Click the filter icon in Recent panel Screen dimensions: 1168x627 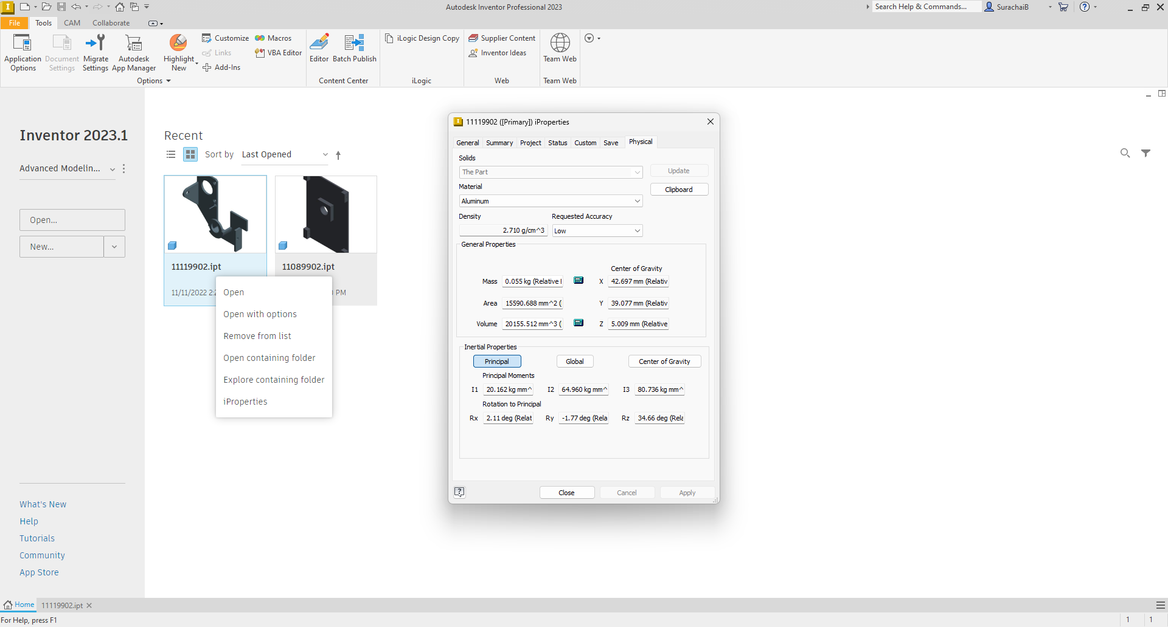(1145, 153)
